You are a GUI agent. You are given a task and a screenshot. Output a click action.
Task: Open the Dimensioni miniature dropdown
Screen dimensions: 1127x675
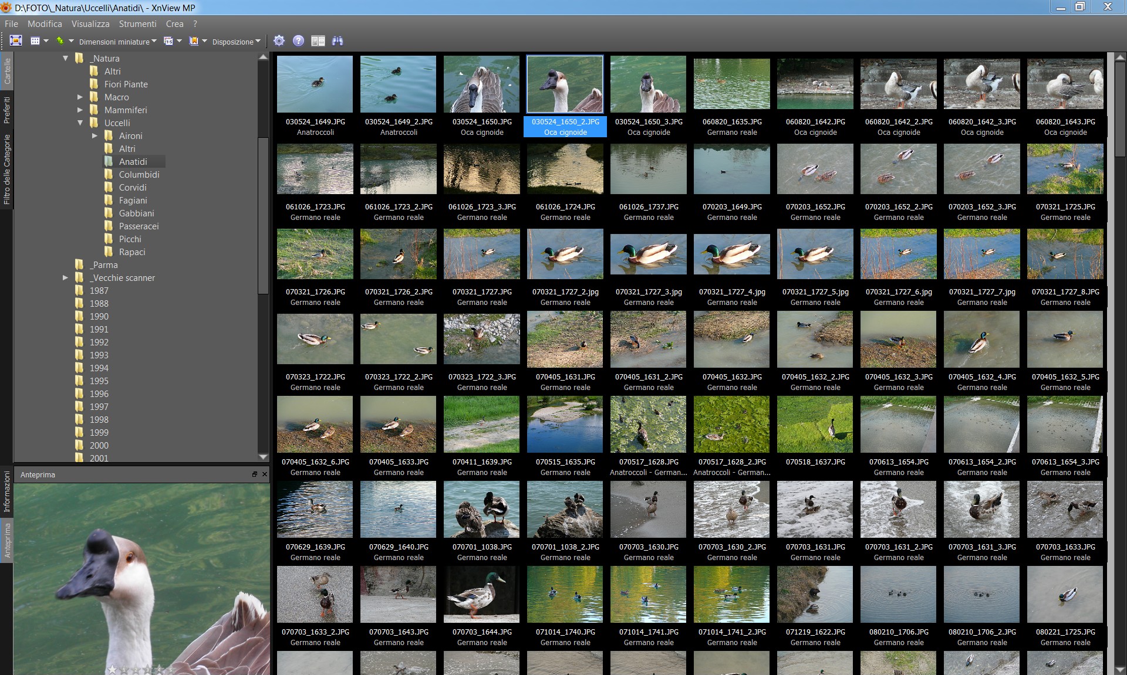click(x=117, y=42)
